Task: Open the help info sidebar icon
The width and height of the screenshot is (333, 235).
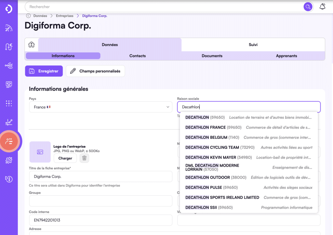Action: [x=9, y=179]
